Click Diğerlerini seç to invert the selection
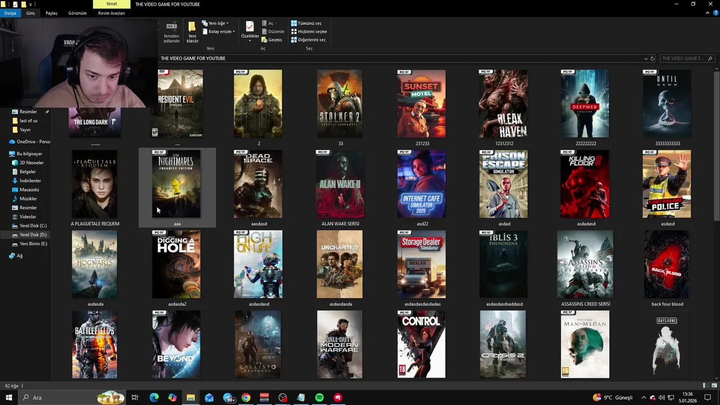Screen dimensions: 720x405 (x=308, y=40)
